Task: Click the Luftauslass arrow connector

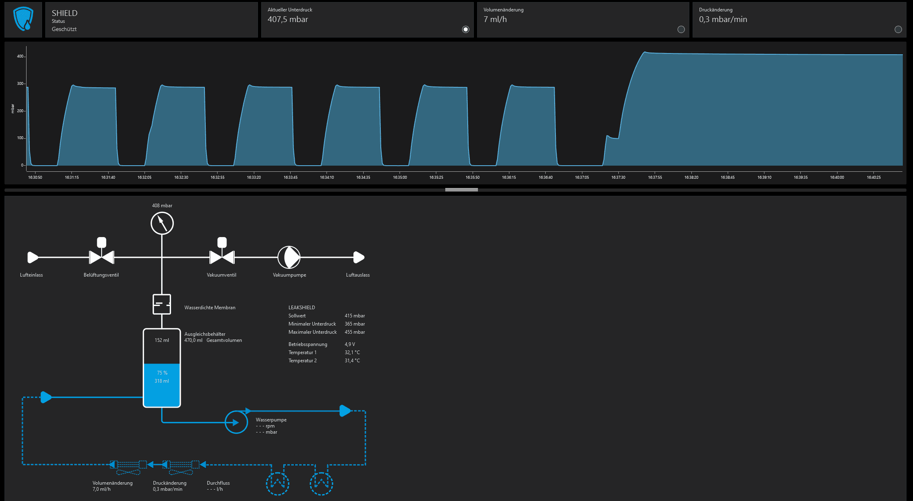Action: (358, 257)
